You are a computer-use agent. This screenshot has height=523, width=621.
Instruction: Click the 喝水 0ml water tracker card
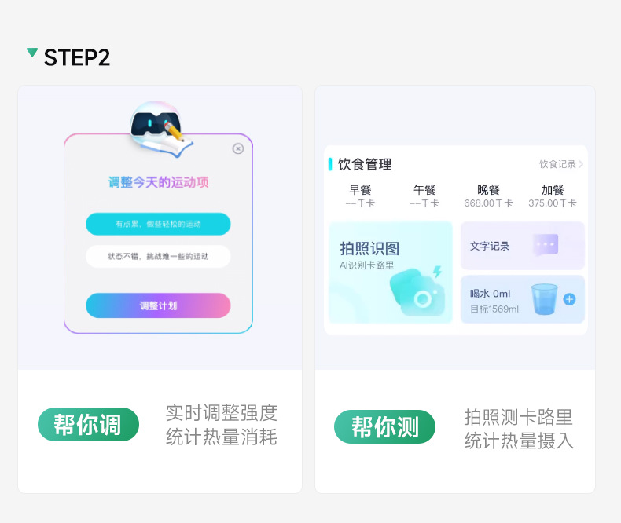coord(523,299)
